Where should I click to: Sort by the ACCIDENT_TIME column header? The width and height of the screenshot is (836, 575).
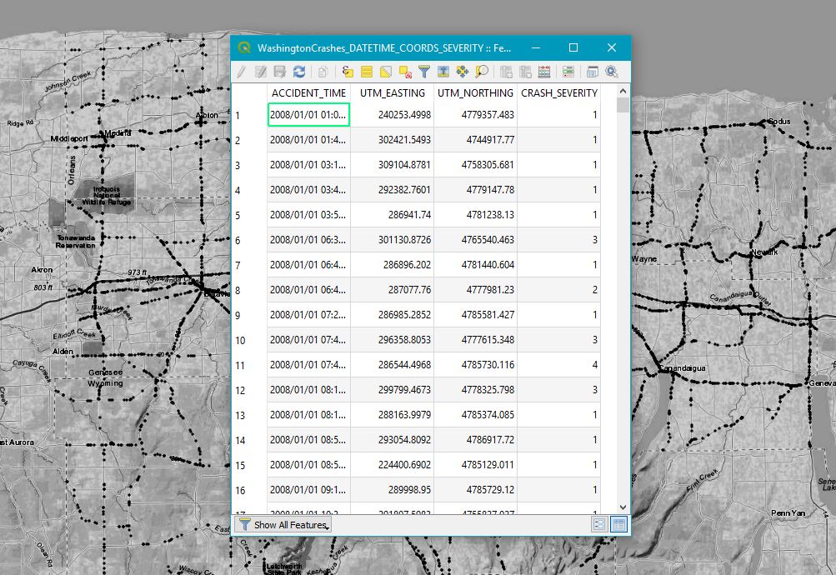pyautogui.click(x=308, y=92)
